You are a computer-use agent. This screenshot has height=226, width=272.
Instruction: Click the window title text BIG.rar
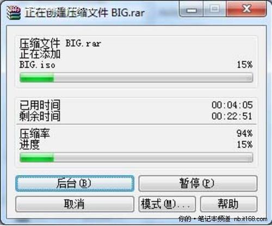(128, 13)
